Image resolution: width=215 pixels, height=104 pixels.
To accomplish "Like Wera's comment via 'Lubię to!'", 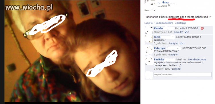I will (x=174, y=43).
